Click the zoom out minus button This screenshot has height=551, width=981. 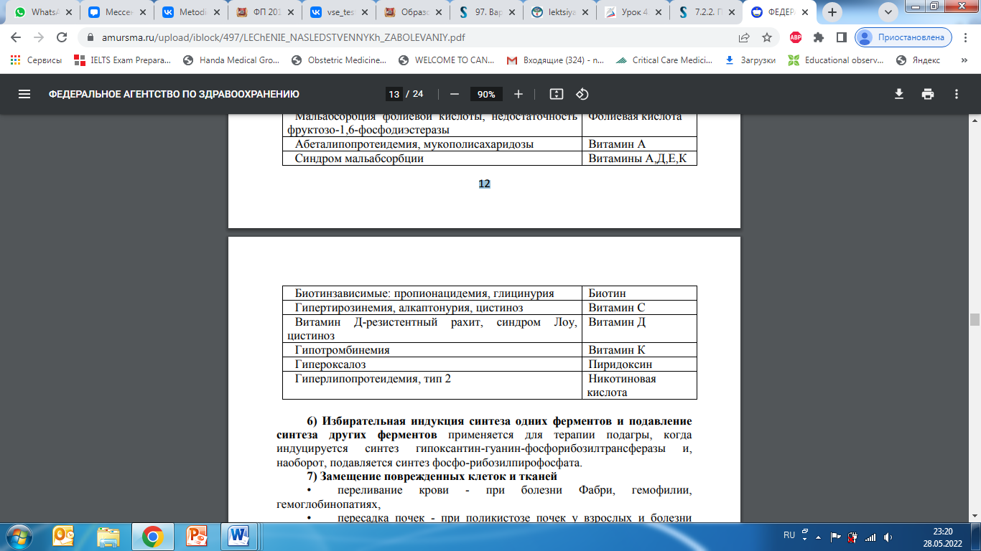tap(454, 94)
